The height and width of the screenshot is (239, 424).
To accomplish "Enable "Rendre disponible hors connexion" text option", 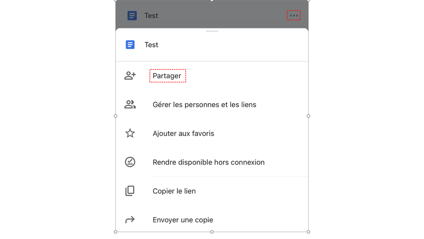I will 208,162.
